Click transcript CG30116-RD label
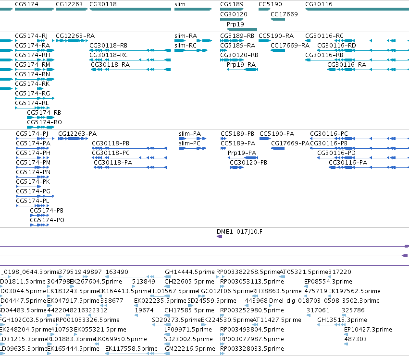This screenshot has height=356, width=409. click(336, 45)
